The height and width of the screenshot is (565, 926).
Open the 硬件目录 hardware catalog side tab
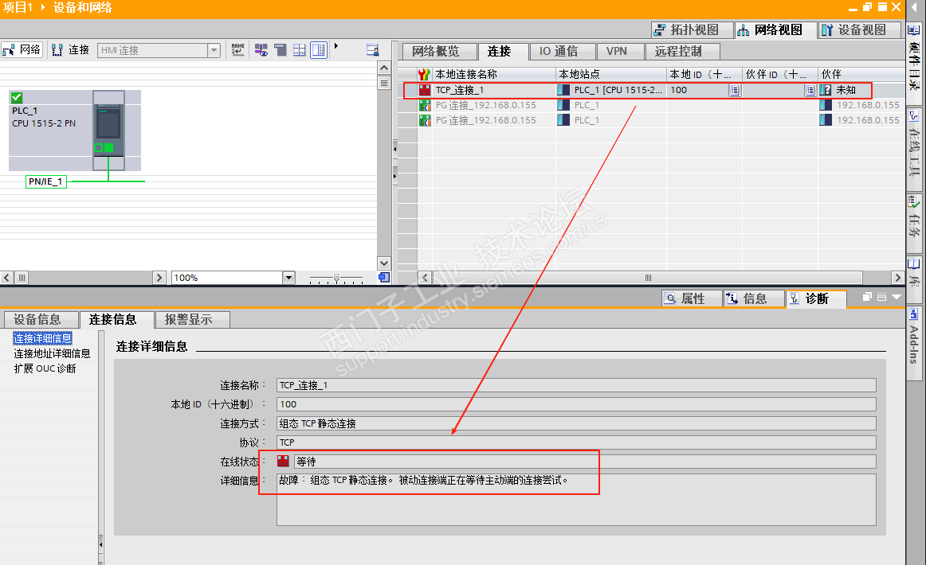[914, 65]
